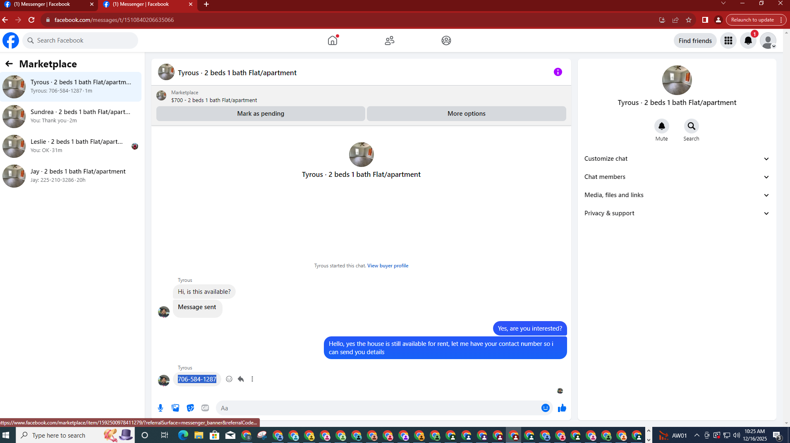Click Relaunch to update button
Screen dimensions: 790x443
(x=752, y=20)
